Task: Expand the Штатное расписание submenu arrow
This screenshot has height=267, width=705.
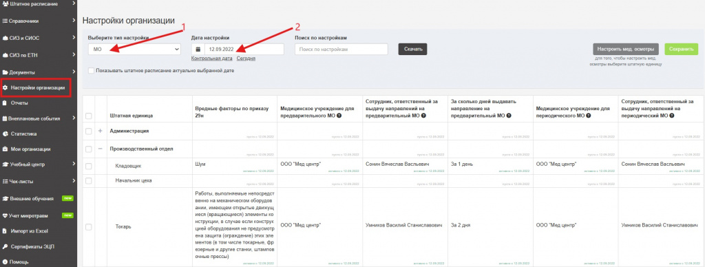Action: pyautogui.click(x=73, y=4)
